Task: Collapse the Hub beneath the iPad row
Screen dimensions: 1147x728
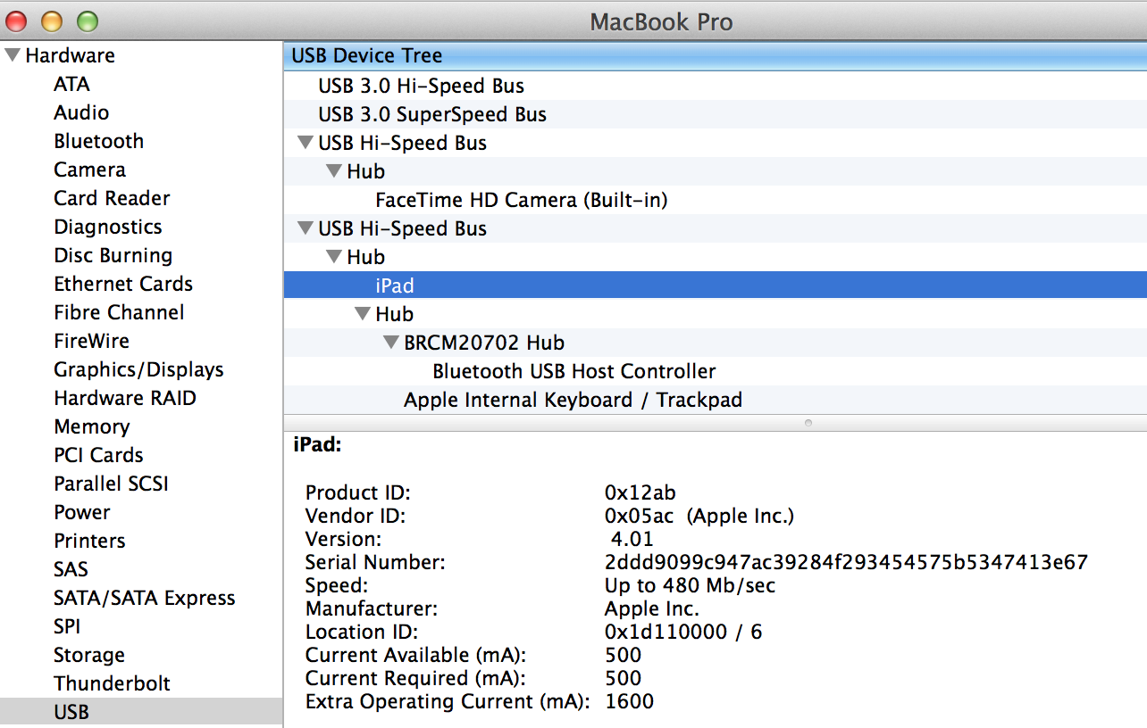Action: (363, 314)
